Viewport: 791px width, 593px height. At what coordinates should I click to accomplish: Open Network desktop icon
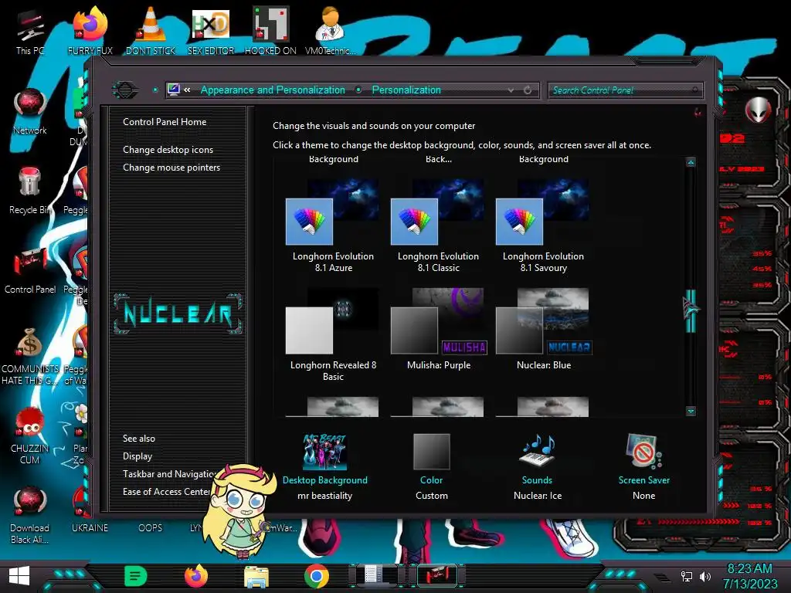tap(30, 111)
